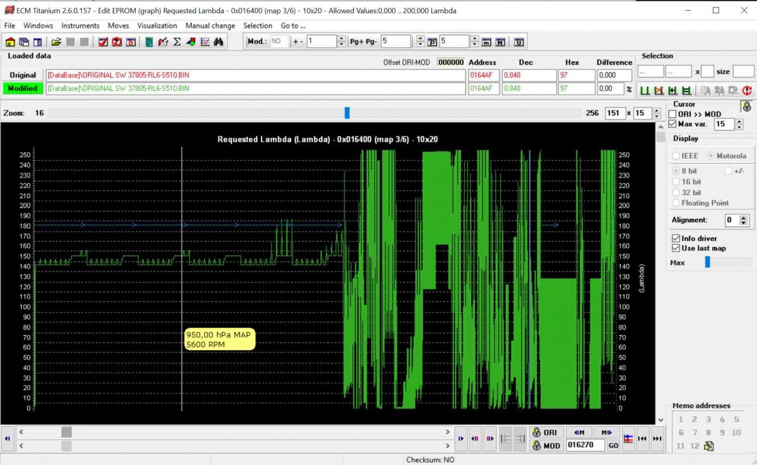757x465 pixels.
Task: Increment the Max var. spinner
Action: coord(739,122)
